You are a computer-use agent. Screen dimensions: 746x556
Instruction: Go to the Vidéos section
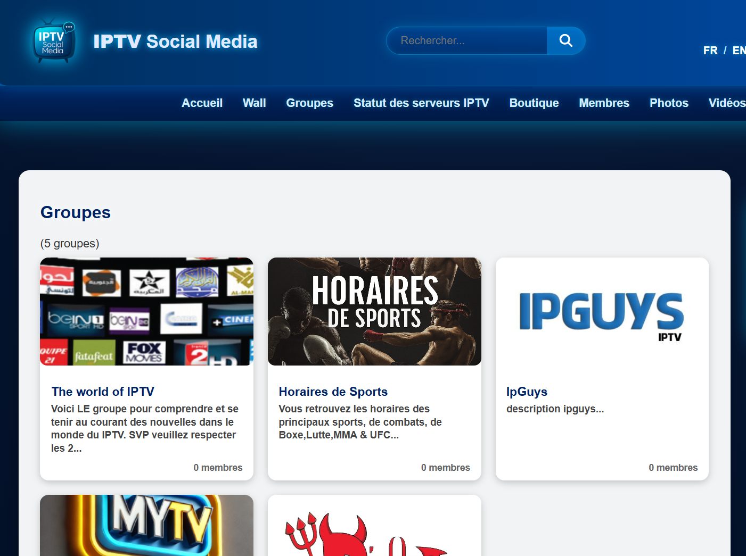pos(727,103)
